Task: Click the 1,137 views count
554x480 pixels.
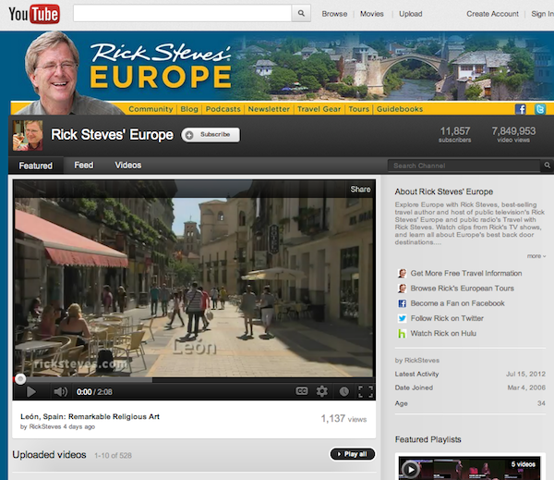Action: (343, 419)
